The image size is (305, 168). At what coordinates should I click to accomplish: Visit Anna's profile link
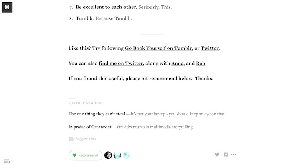pyautogui.click(x=178, y=64)
